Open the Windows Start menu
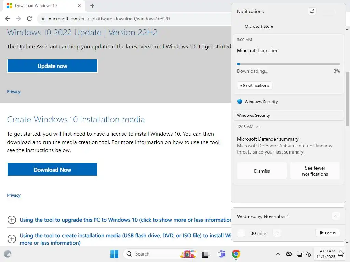The image size is (350, 262). pyautogui.click(x=114, y=254)
